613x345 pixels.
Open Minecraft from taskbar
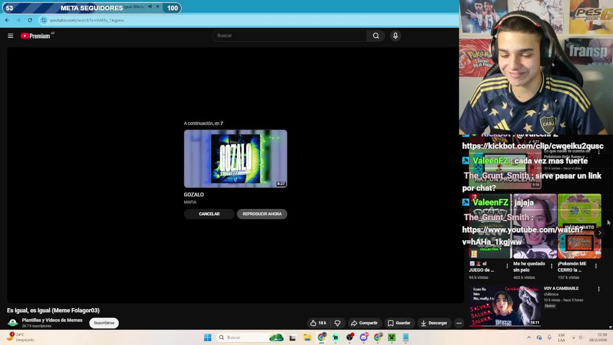tap(392, 337)
